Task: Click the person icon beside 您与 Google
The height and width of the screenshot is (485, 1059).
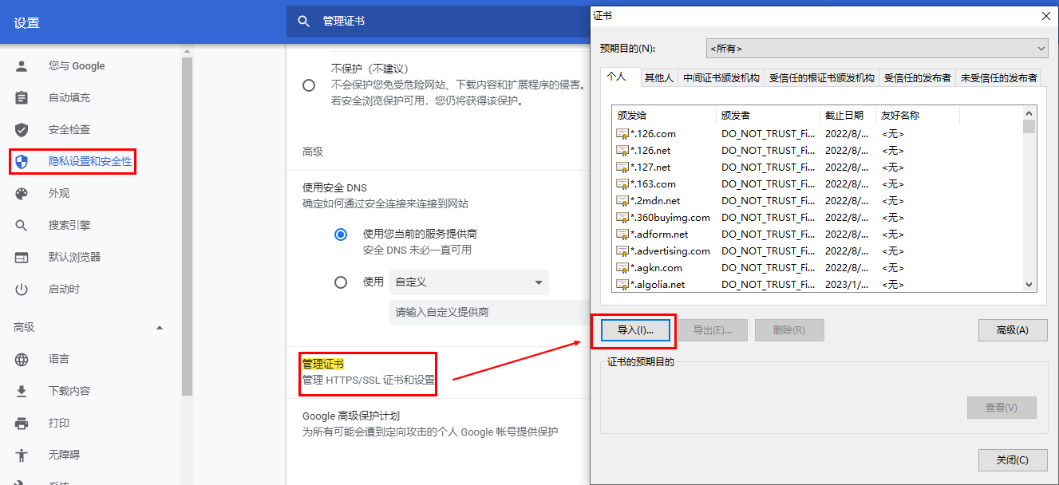Action: point(22,66)
